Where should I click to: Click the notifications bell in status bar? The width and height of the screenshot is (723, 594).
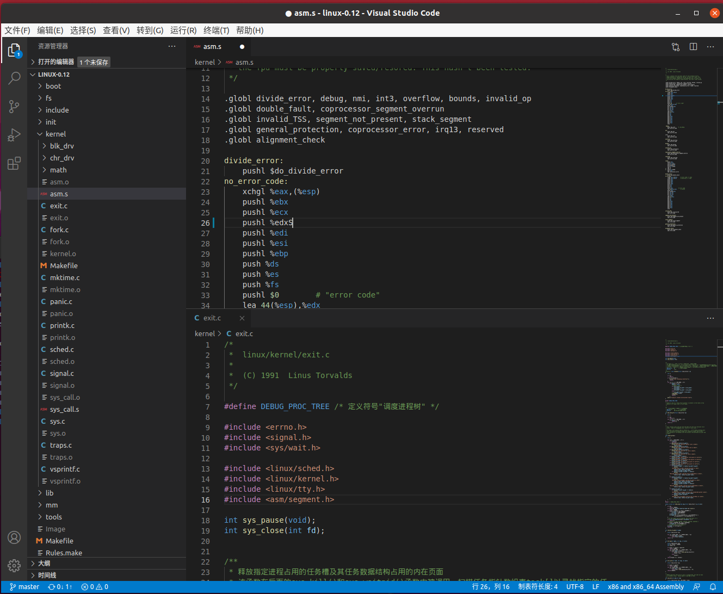(x=713, y=587)
